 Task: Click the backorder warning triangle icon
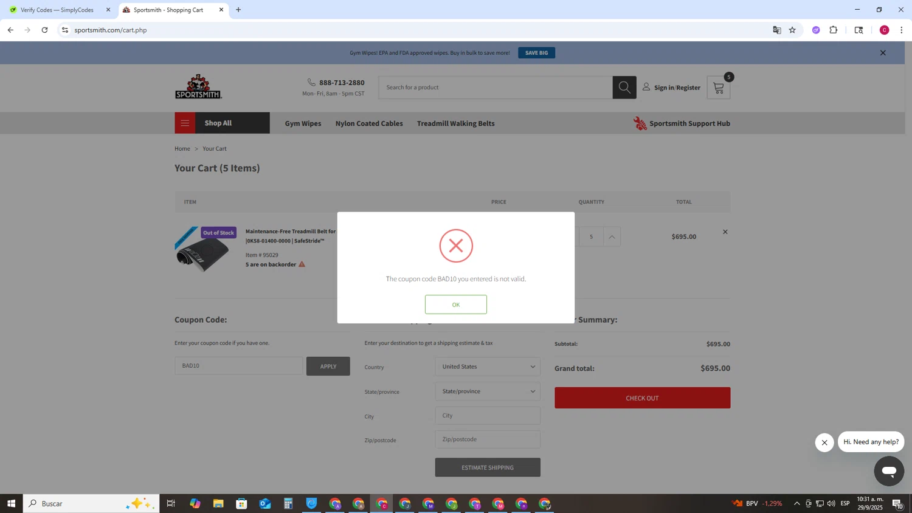302,264
